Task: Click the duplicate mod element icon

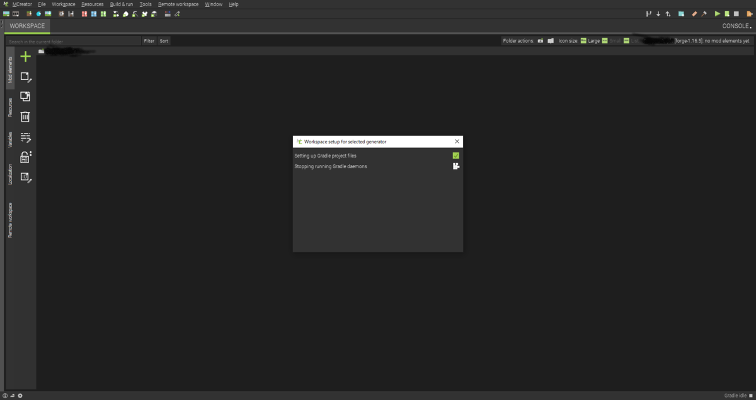Action: coord(25,96)
